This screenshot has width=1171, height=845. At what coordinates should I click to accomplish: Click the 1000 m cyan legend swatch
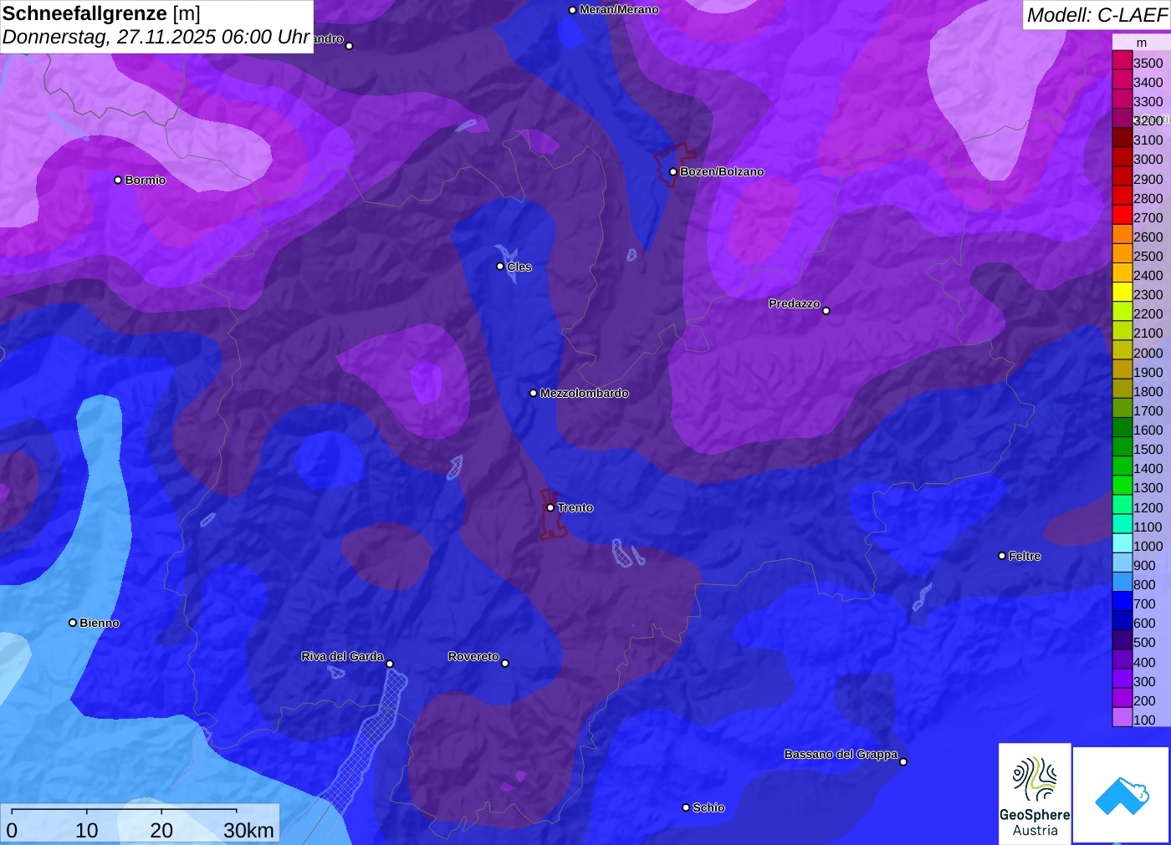click(x=1122, y=543)
